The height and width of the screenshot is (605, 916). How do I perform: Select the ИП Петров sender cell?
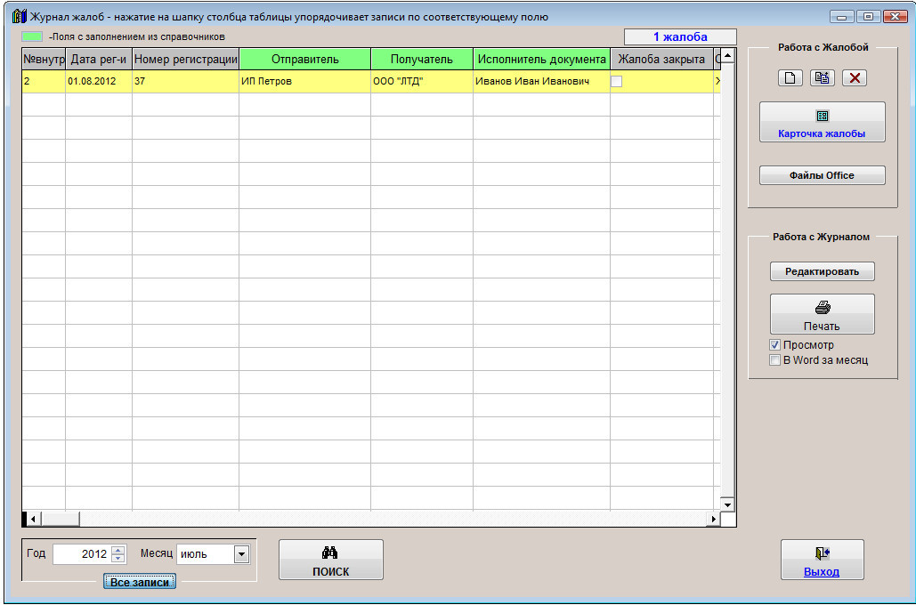click(x=305, y=81)
